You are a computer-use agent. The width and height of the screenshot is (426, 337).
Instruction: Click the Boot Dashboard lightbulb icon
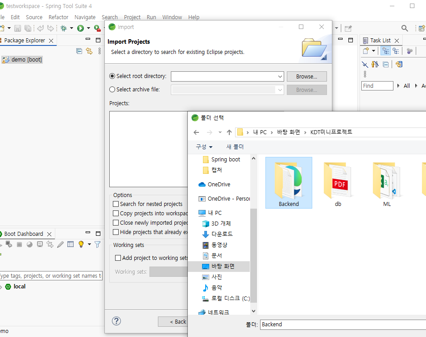pyautogui.click(x=81, y=244)
